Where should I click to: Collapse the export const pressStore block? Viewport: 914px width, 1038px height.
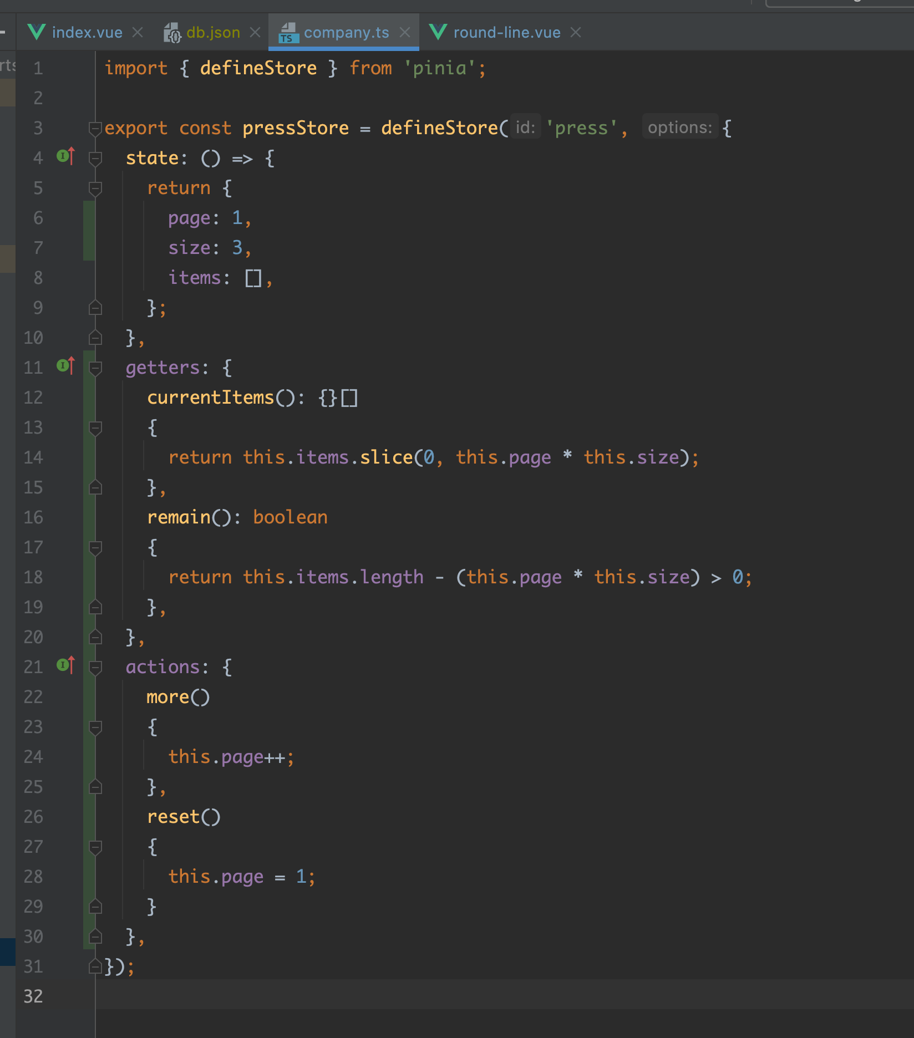95,129
